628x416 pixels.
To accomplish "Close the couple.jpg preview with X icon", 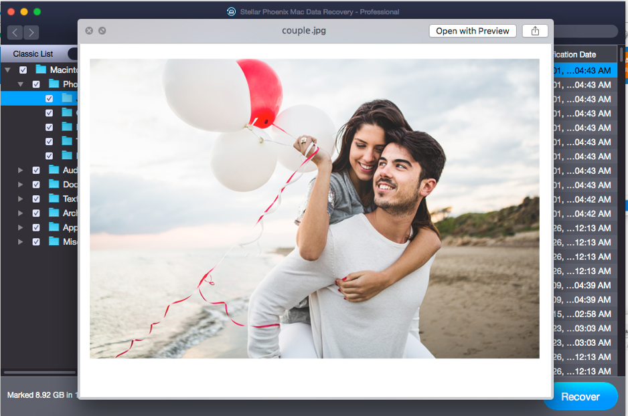I will tap(89, 31).
